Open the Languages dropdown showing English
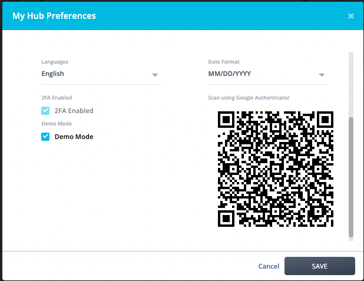This screenshot has height=281, width=364. pos(101,74)
